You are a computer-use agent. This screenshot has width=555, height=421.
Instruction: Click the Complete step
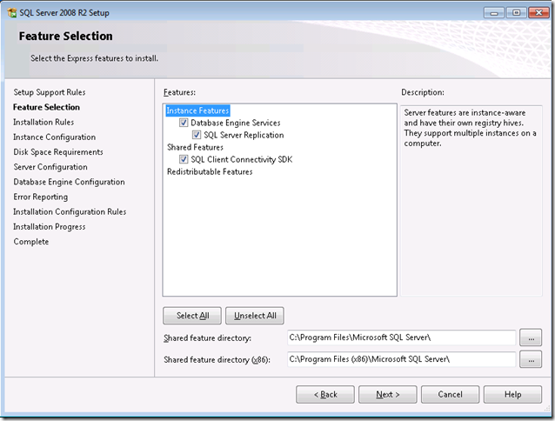pos(31,242)
